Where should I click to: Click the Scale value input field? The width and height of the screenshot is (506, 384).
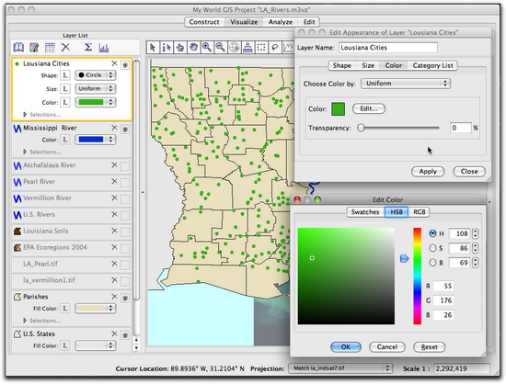(462, 368)
